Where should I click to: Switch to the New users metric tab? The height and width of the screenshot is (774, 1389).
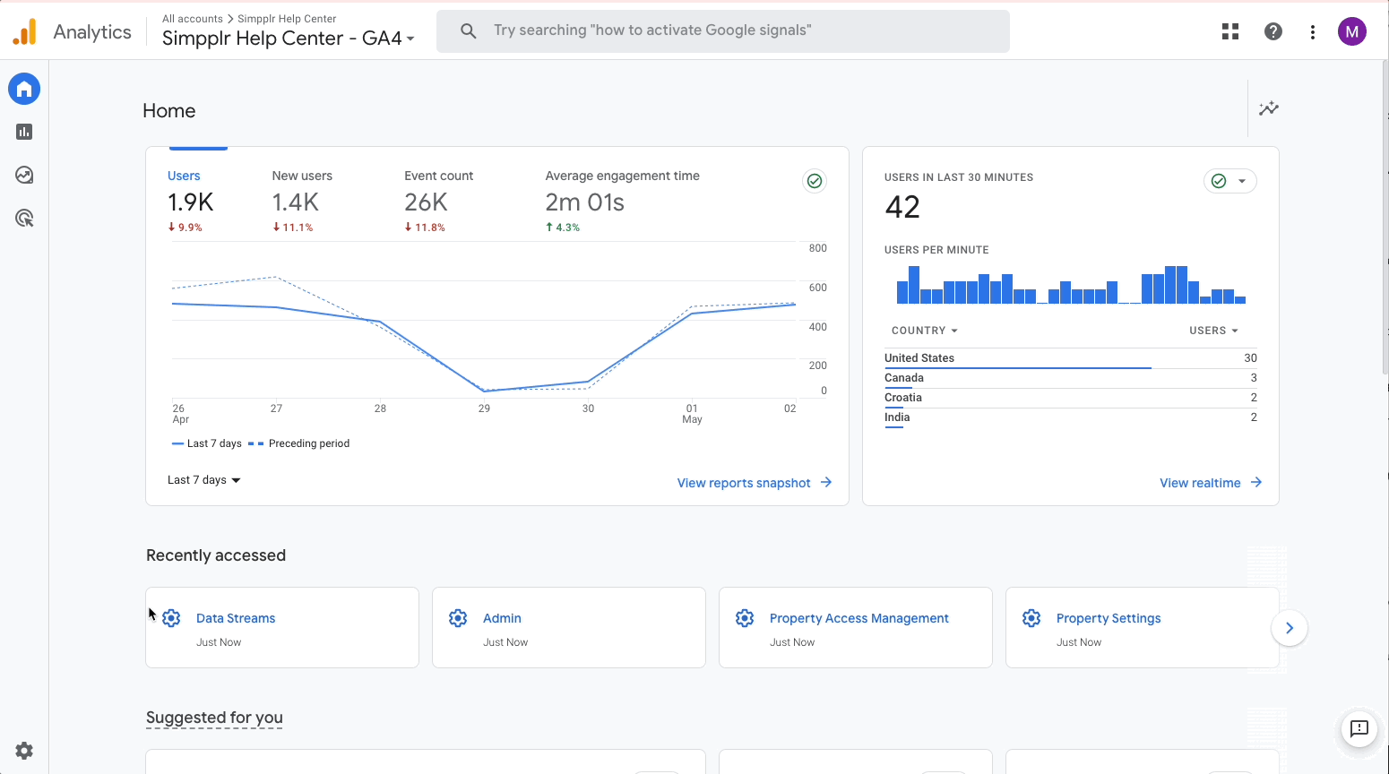302,176
